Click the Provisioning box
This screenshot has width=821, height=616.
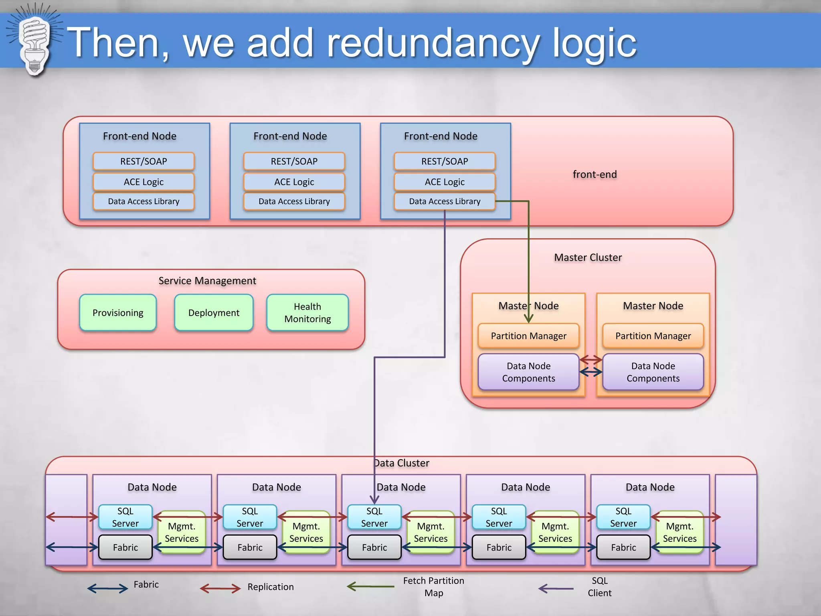(x=118, y=312)
